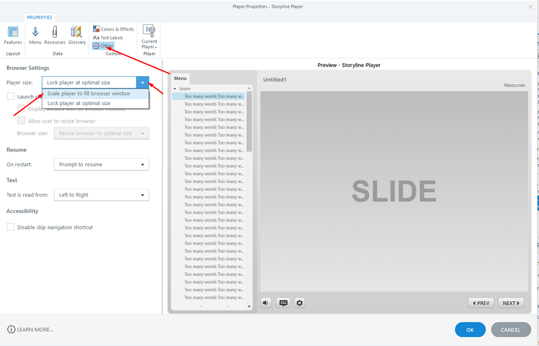
Task: Select the highlighted first Too many words item
Action: [x=209, y=97]
